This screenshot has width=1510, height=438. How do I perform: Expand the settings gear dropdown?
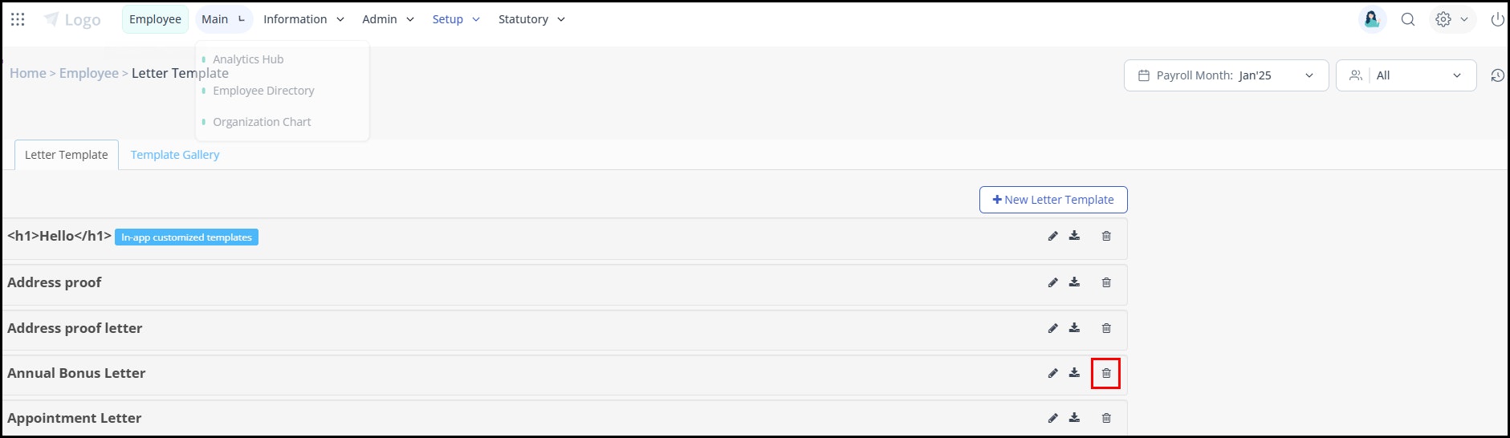tap(1451, 19)
